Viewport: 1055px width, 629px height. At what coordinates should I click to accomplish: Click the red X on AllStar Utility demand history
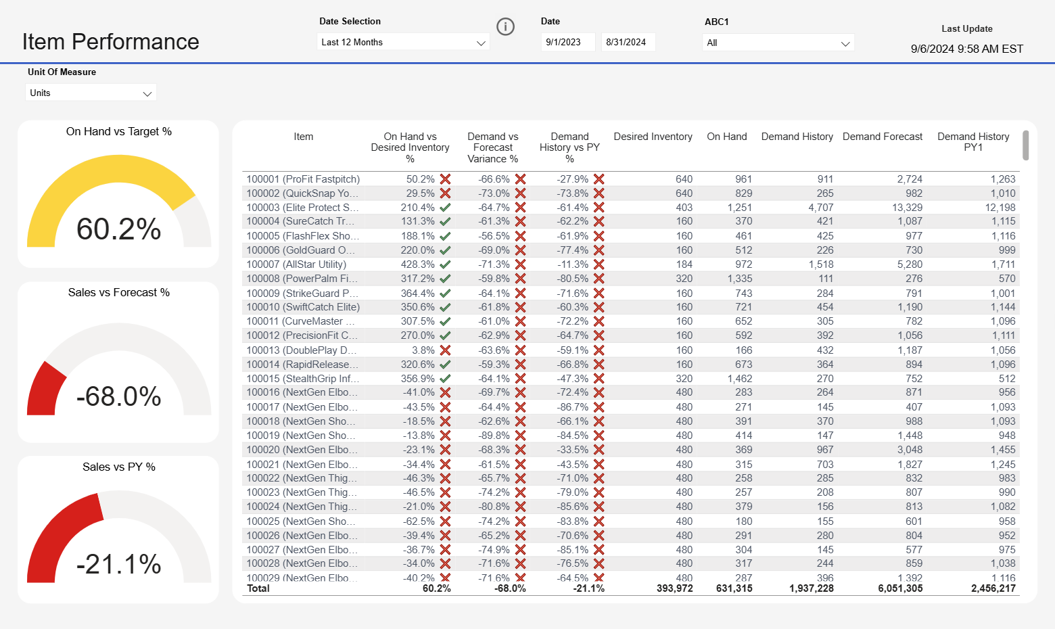pos(599,264)
